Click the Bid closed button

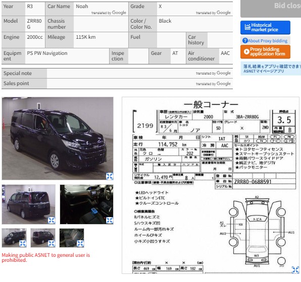point(271,9)
